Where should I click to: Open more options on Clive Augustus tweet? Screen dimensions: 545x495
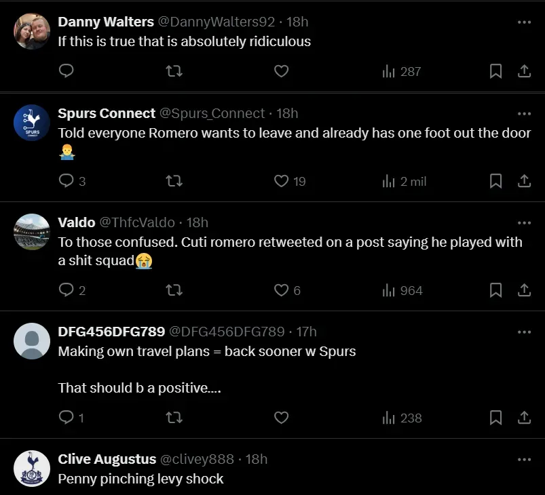click(x=524, y=459)
